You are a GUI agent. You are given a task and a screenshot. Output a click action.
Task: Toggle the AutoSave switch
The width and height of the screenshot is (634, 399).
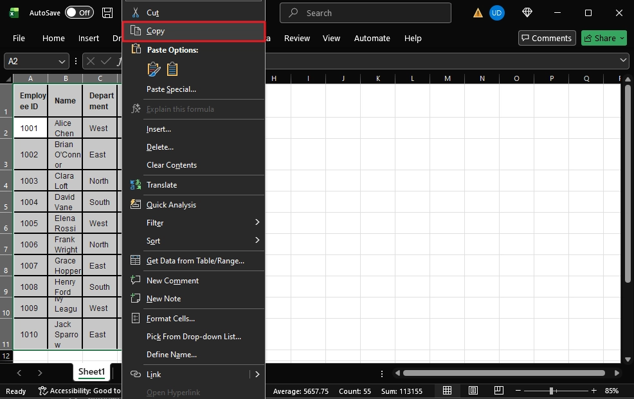(79, 13)
